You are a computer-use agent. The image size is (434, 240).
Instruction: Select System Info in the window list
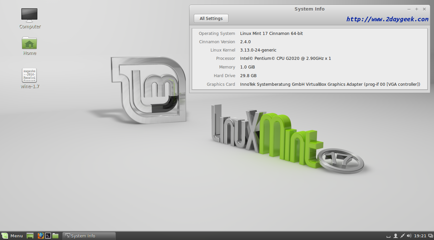pyautogui.click(x=89, y=236)
